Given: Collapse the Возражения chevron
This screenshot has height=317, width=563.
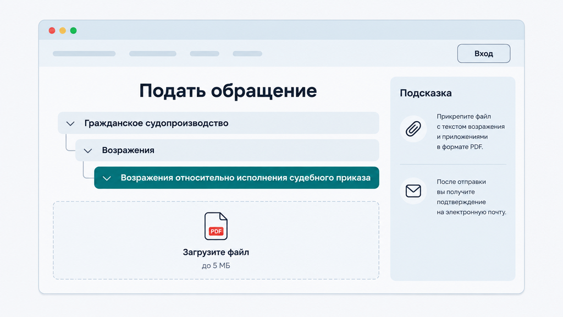Looking at the screenshot, I should pos(88,151).
